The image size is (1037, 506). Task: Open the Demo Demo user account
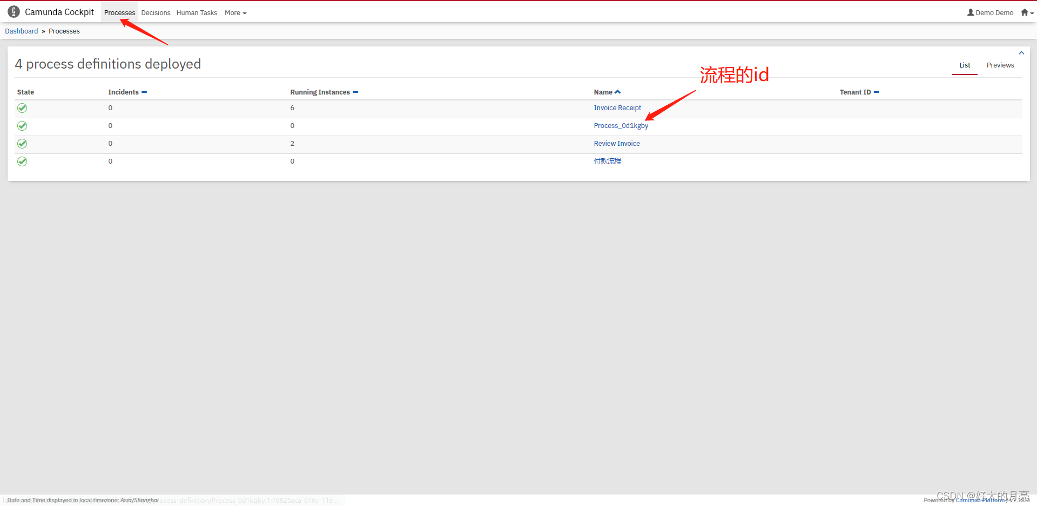[x=990, y=12]
